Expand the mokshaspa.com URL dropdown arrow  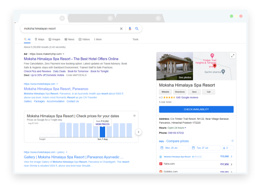point(57,84)
